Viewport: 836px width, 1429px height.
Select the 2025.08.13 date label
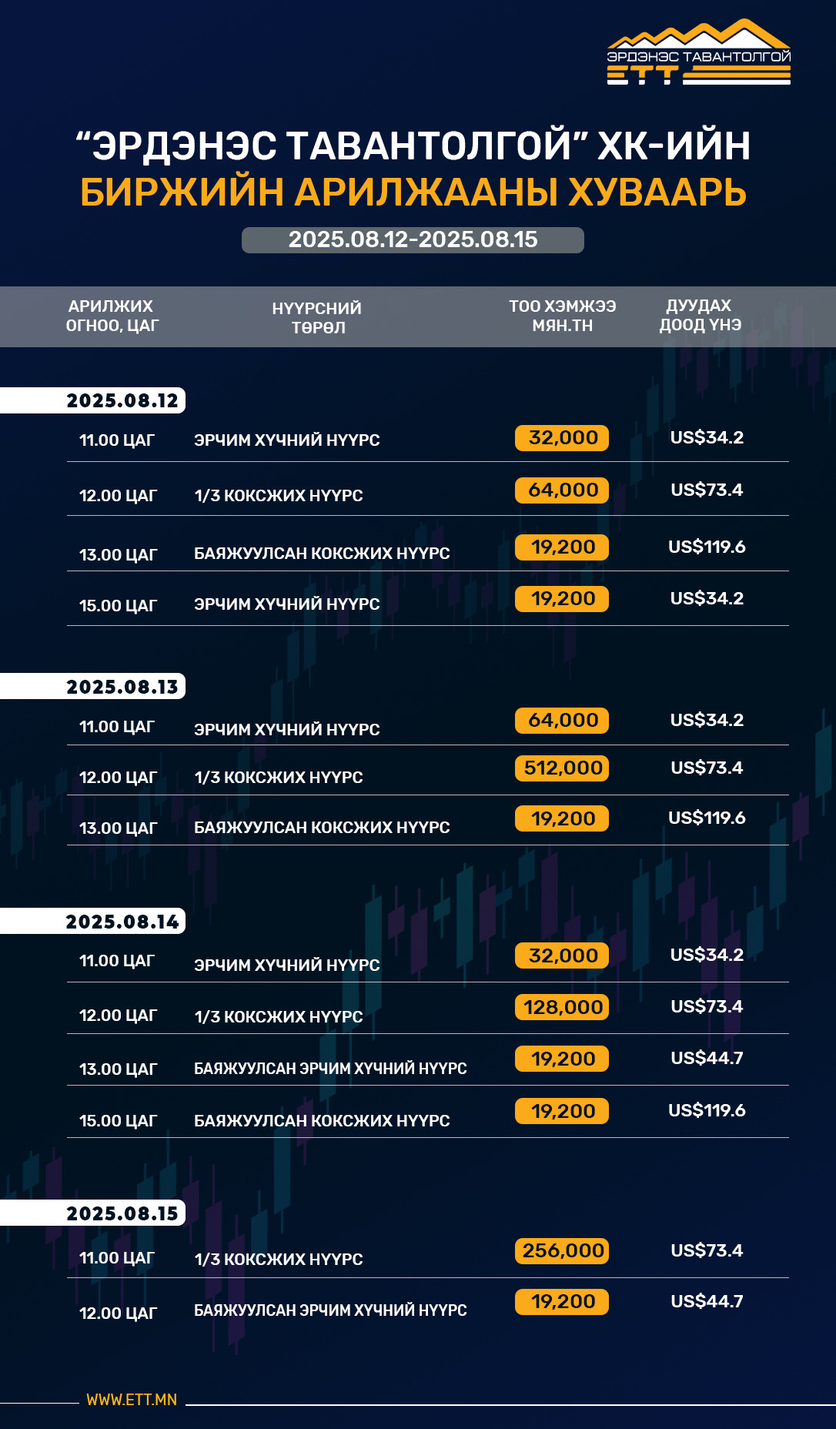pos(122,687)
